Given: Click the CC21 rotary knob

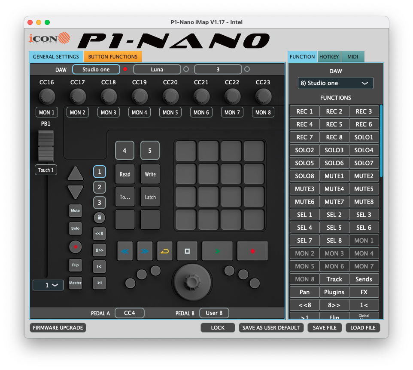Looking at the screenshot, I should point(201,96).
